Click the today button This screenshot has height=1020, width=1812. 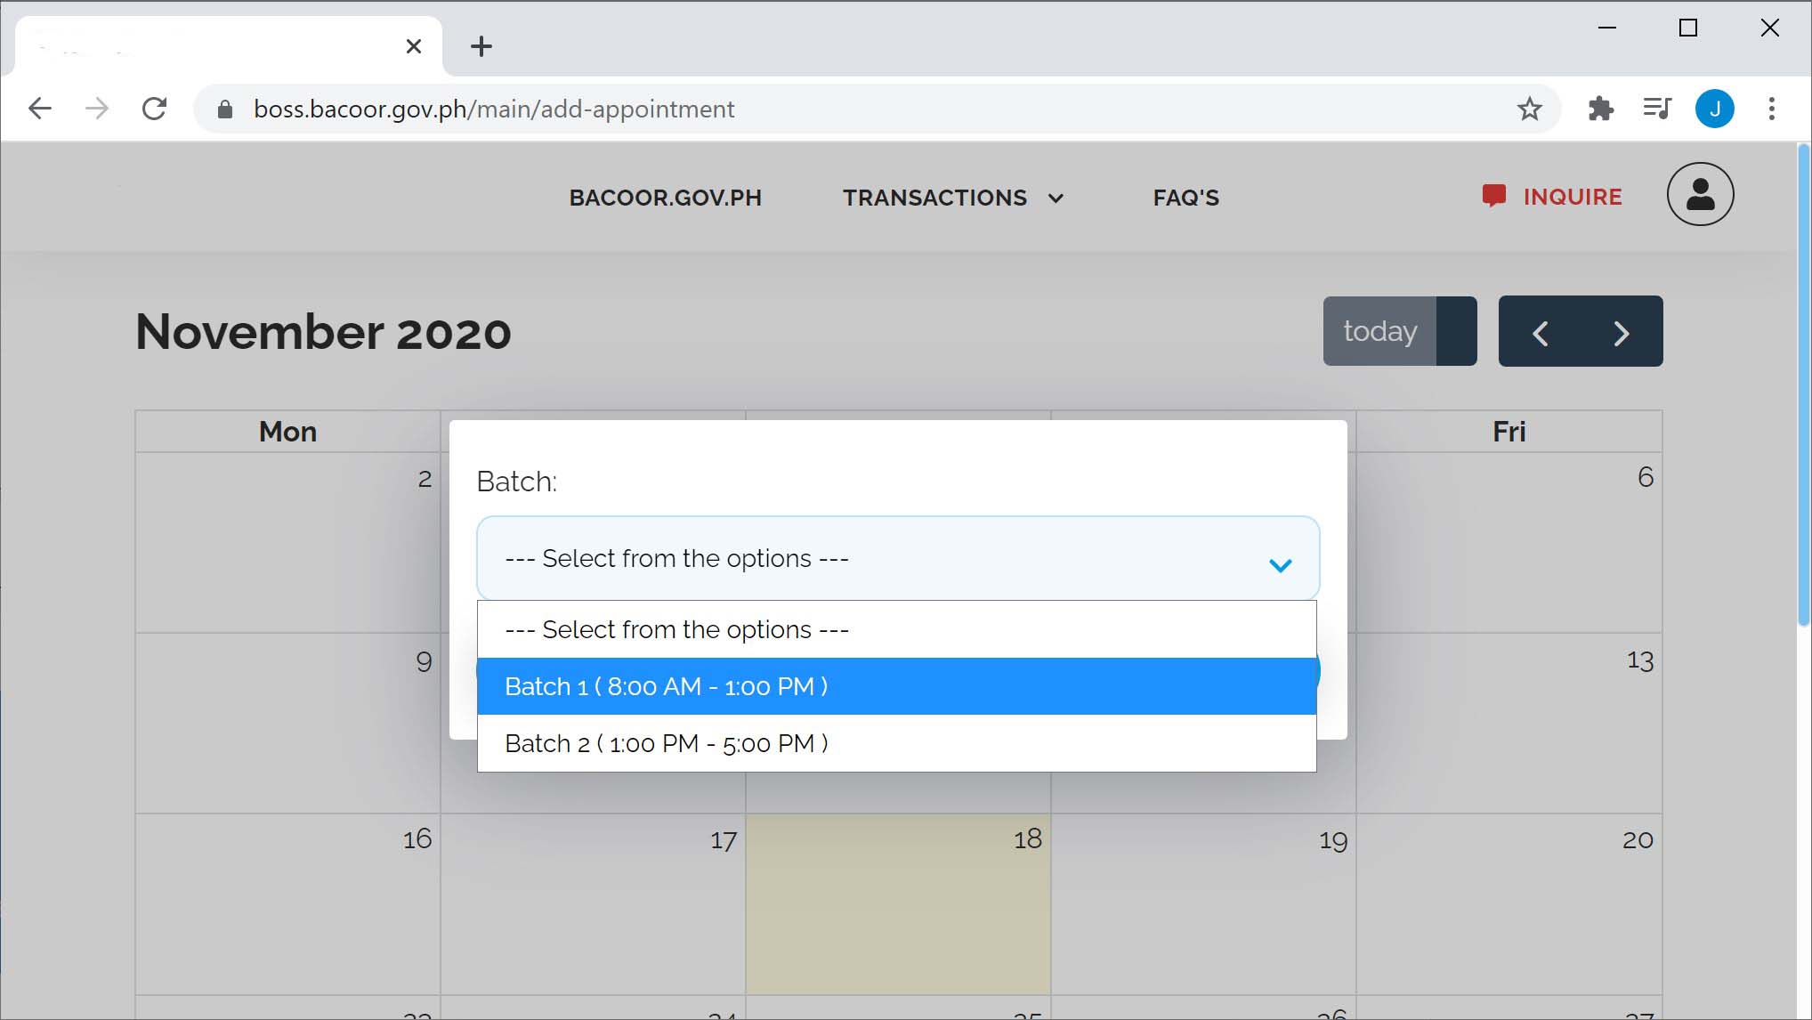click(1379, 330)
